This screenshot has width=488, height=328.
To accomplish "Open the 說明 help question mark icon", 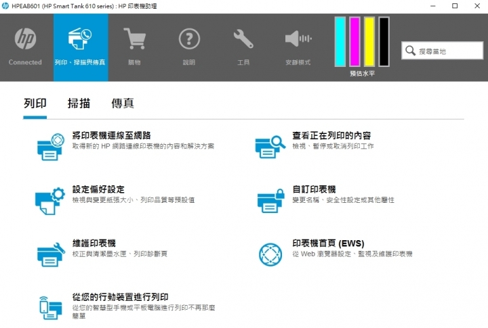I will pos(189,40).
